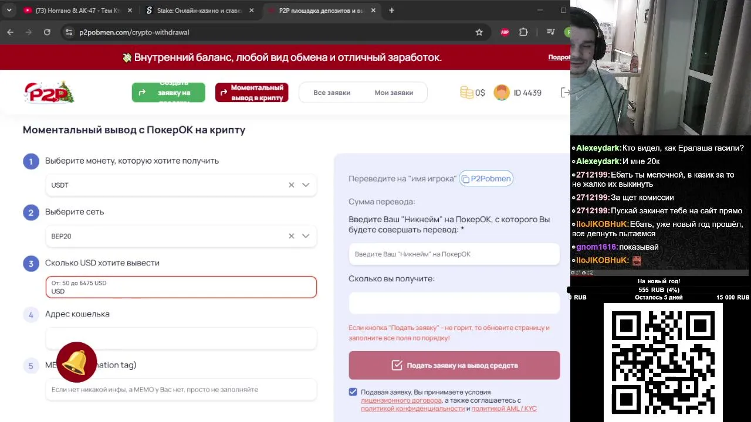Viewport: 751px width, 422px height.
Task: Click the browser forward arrow
Action: point(29,32)
